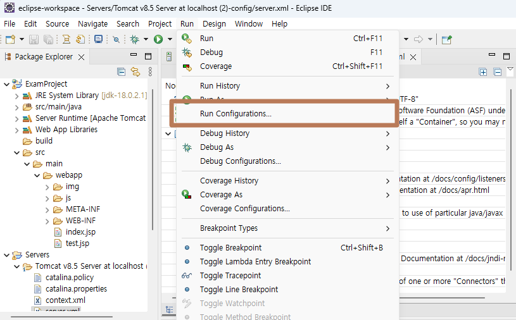Open the Run History submenu
The image size is (516, 320).
pos(287,86)
